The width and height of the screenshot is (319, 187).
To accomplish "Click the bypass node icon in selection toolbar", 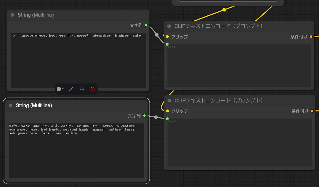I will coord(71,89).
